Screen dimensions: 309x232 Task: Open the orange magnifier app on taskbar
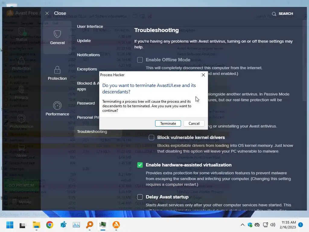pos(90,225)
